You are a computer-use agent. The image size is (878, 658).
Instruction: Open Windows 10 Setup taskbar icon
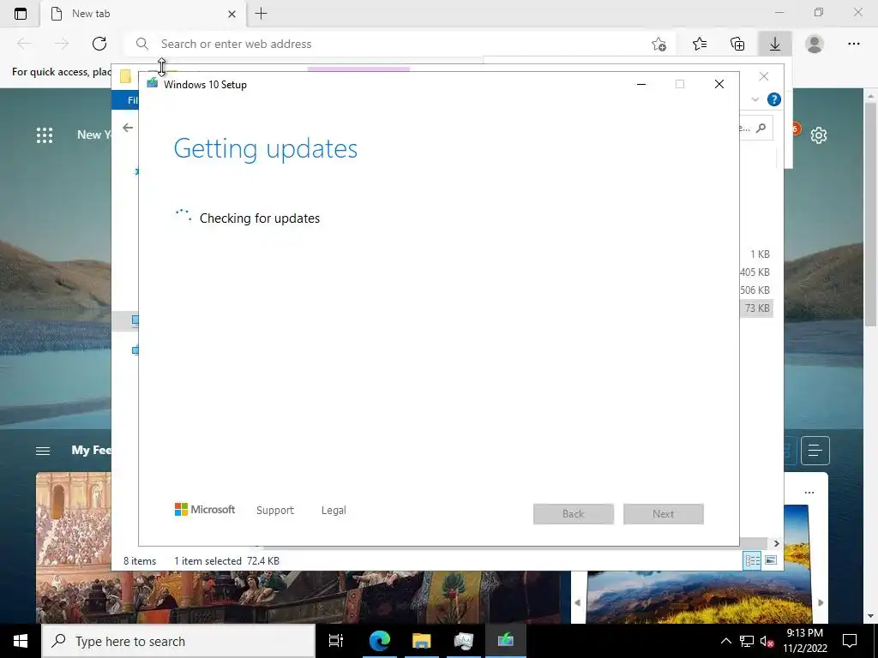[506, 641]
